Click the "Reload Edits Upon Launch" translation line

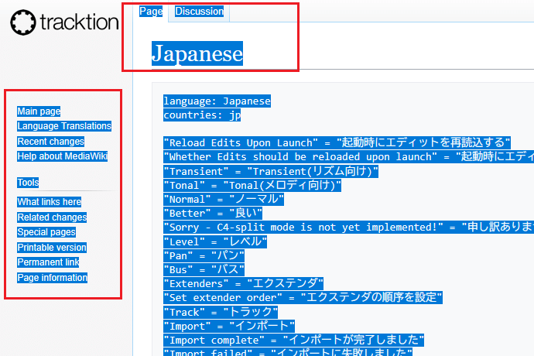point(337,142)
